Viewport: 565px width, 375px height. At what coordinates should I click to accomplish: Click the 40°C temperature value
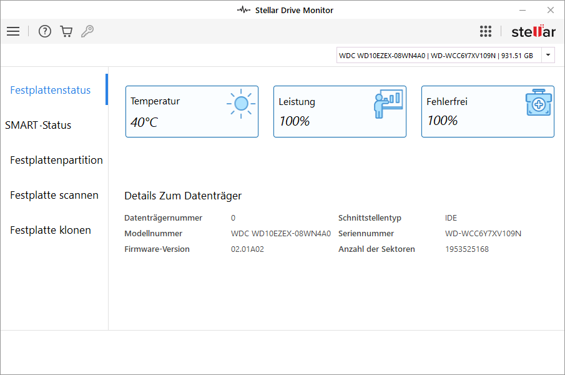[144, 122]
